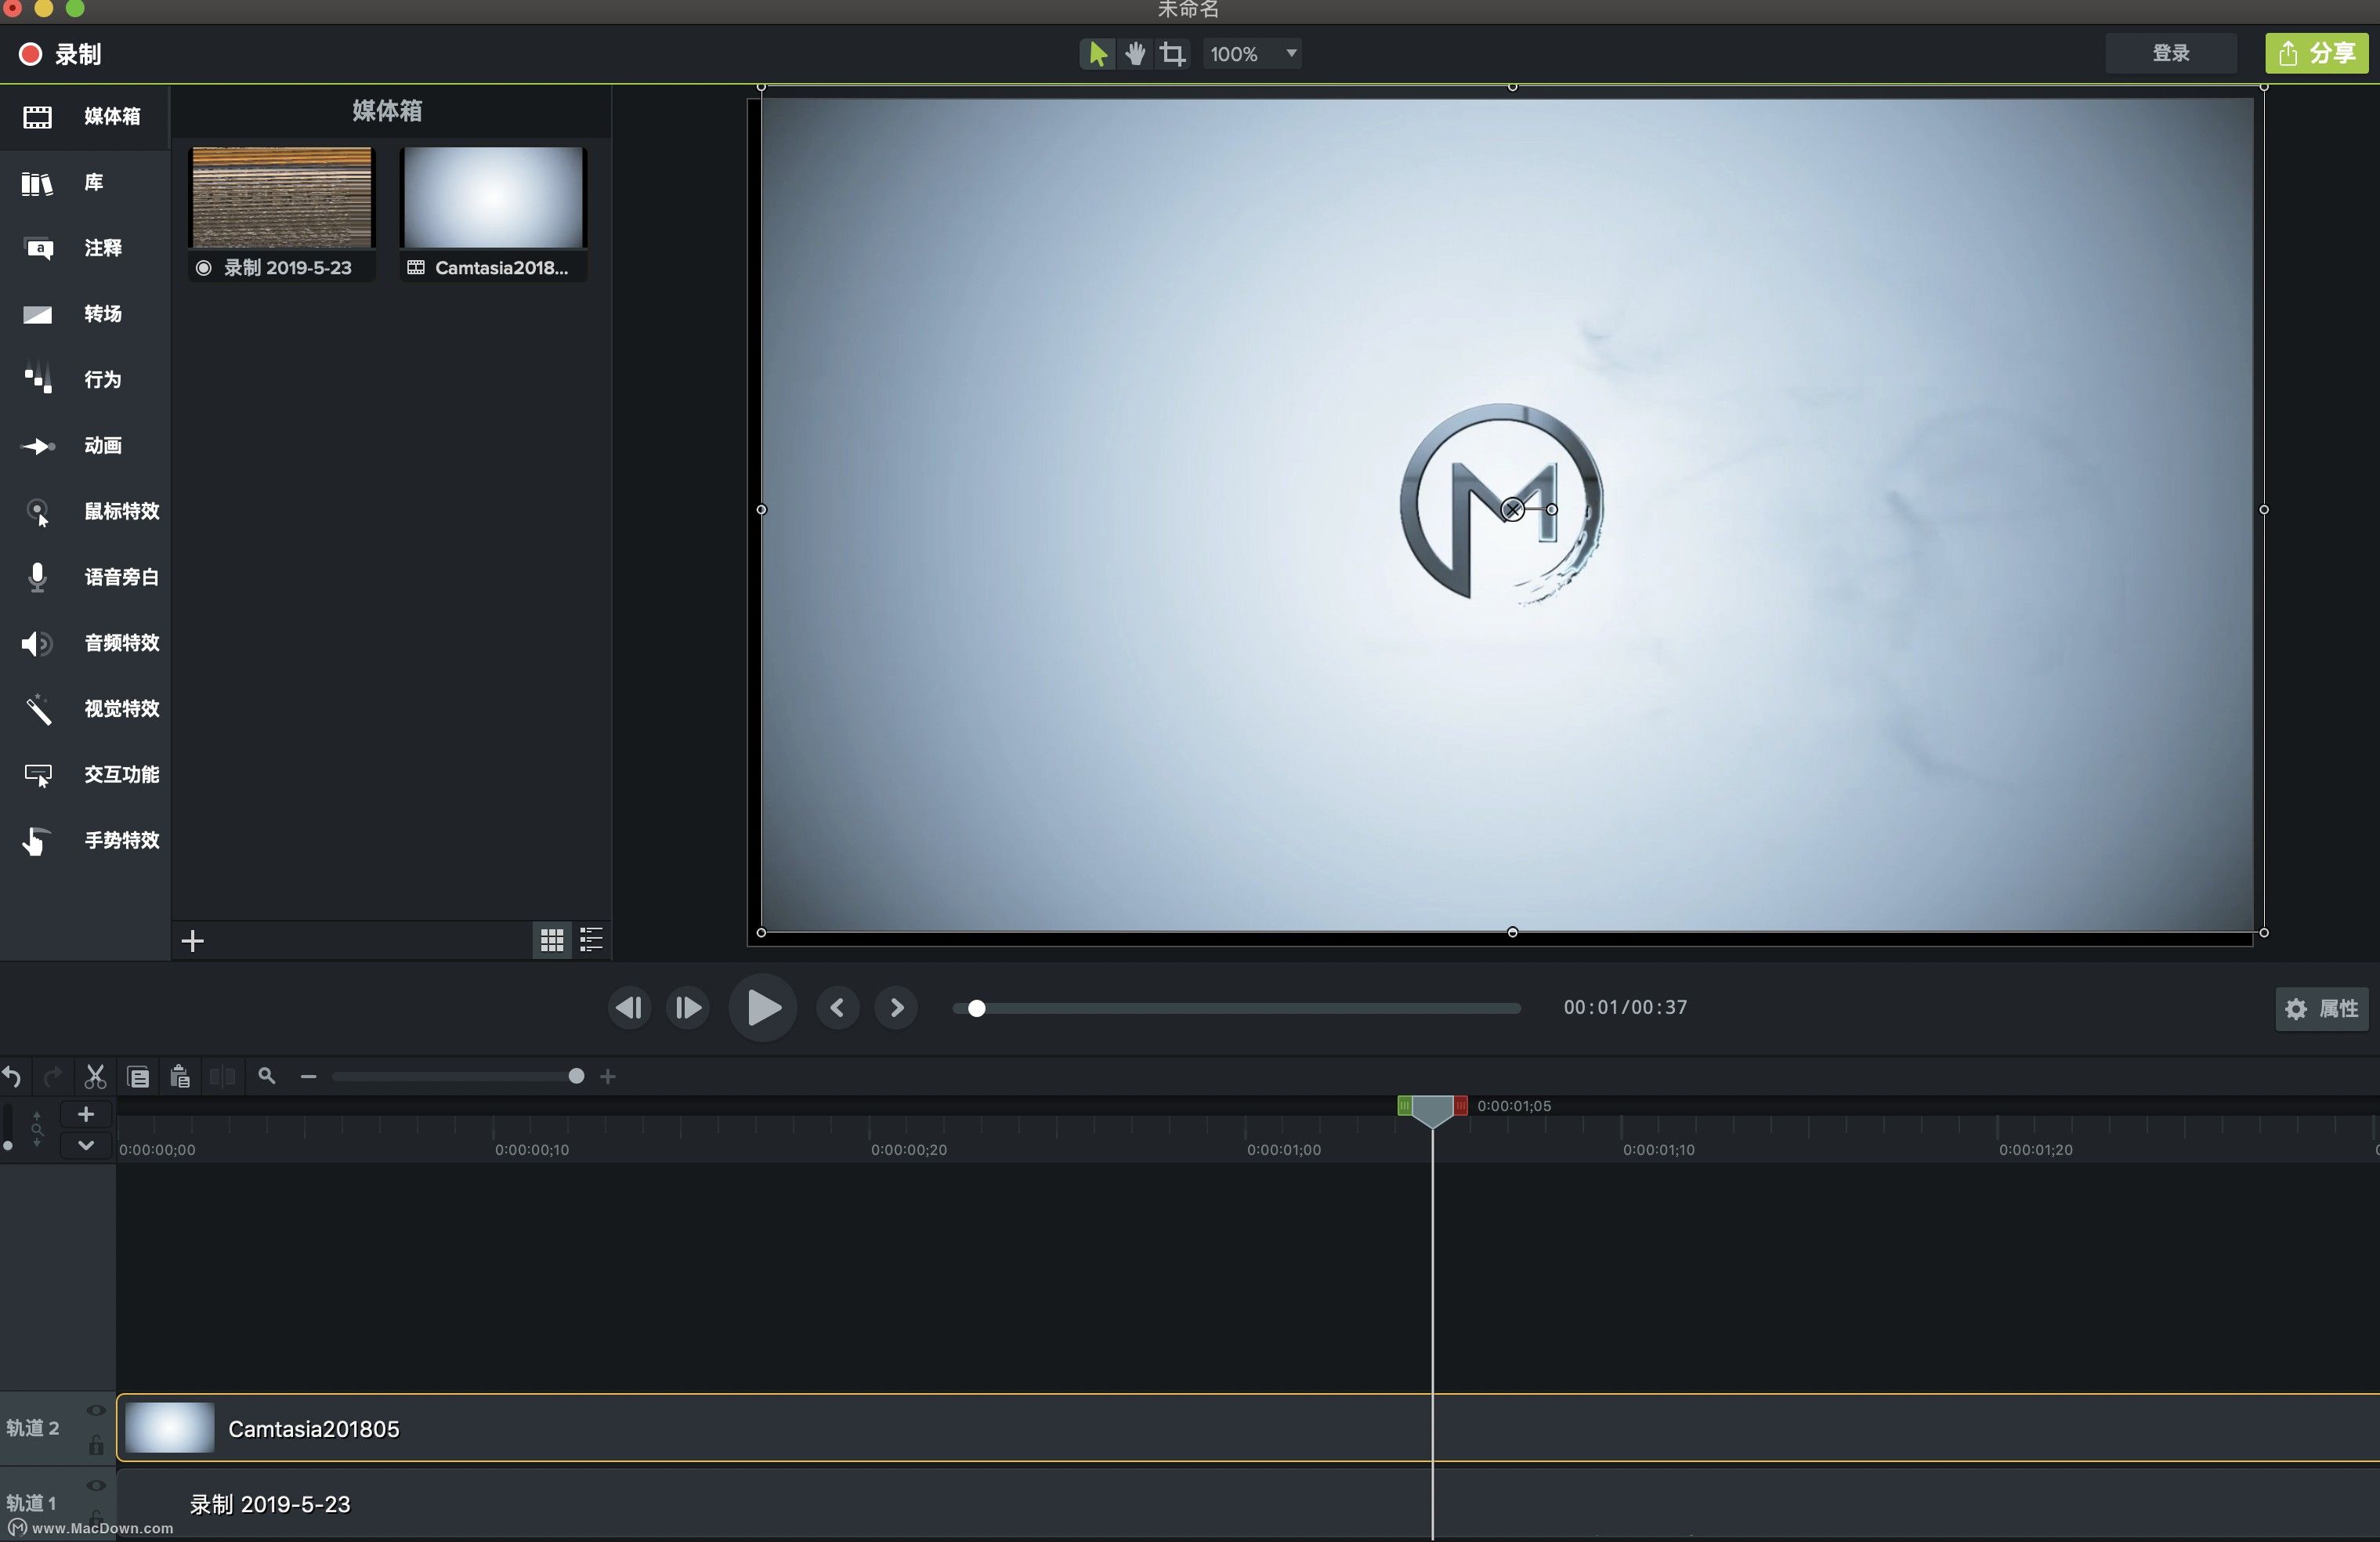
Task: Redo the last undone edit
Action: [x=53, y=1077]
